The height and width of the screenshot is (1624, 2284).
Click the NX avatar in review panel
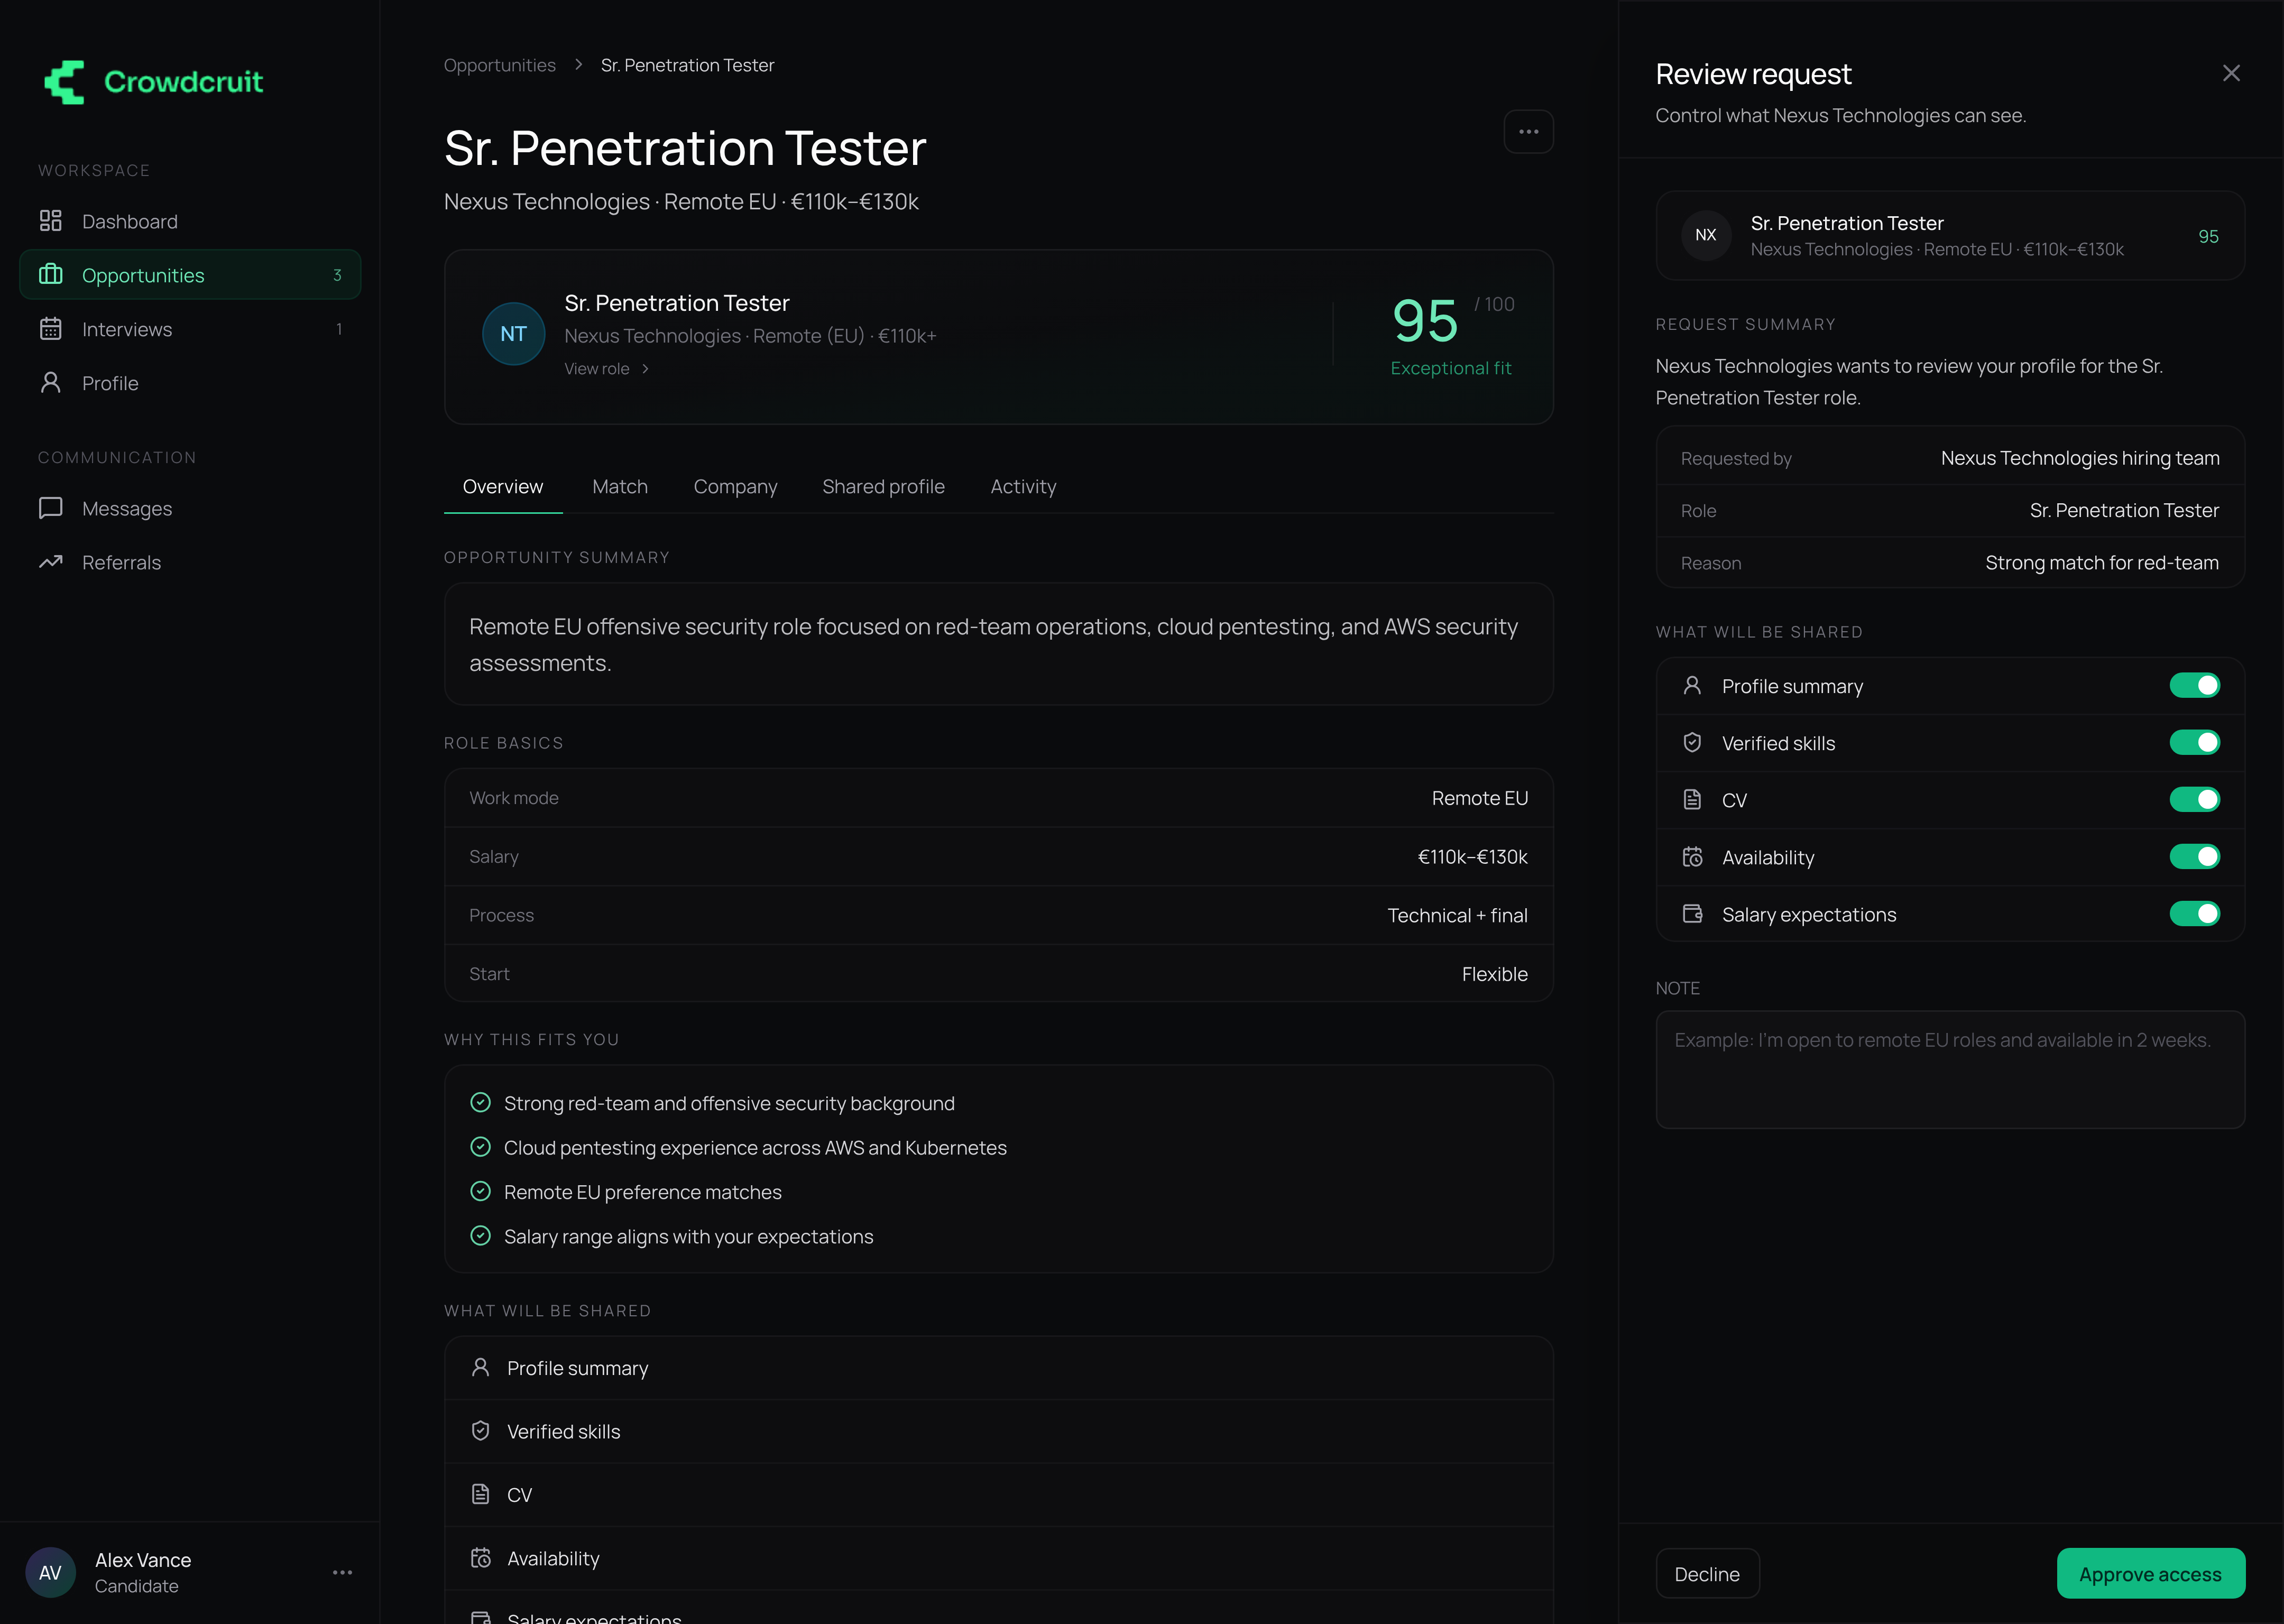pyautogui.click(x=1706, y=235)
